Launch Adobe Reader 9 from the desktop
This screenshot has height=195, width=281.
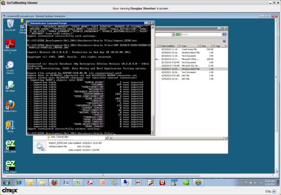[10, 45]
